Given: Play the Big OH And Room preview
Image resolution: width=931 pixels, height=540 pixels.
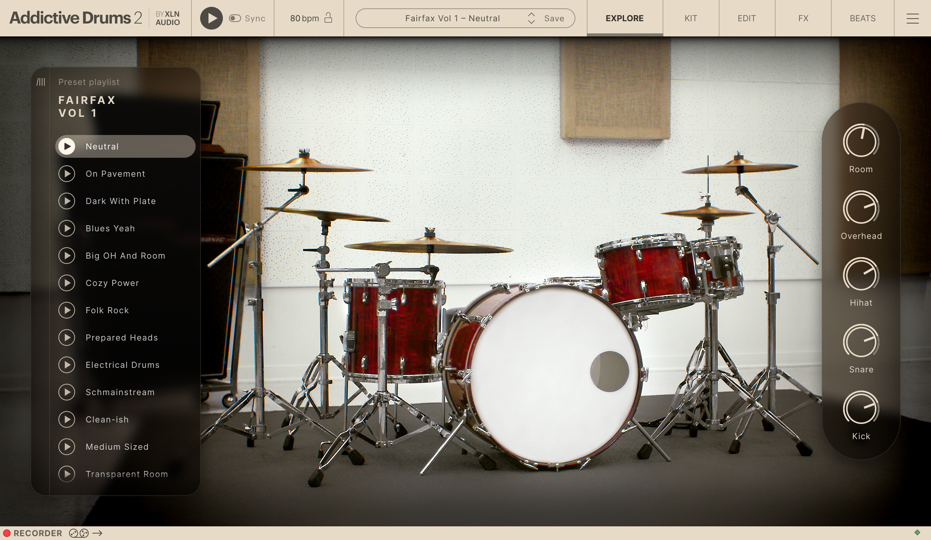Looking at the screenshot, I should click(67, 256).
